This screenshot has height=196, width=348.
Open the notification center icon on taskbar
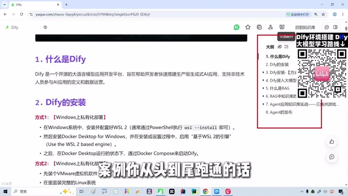[x=341, y=191]
